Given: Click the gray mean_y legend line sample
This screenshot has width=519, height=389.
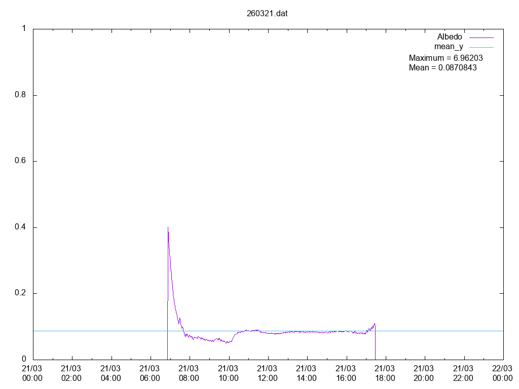Looking at the screenshot, I should [x=481, y=47].
